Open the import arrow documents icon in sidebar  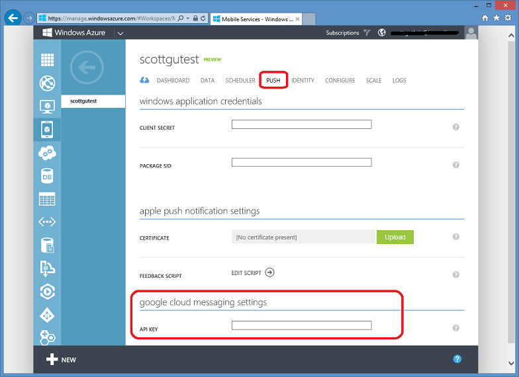click(x=47, y=269)
